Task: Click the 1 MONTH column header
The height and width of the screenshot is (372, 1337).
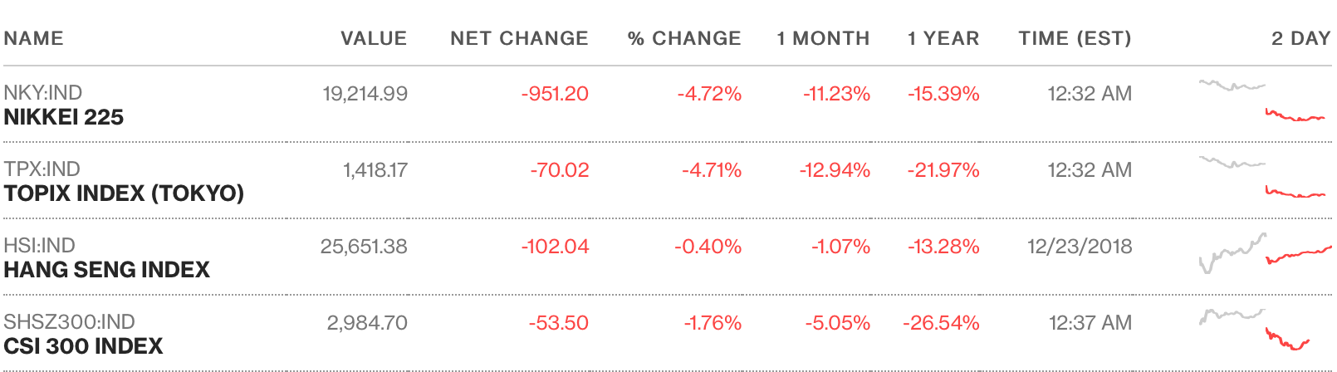Action: click(x=823, y=38)
